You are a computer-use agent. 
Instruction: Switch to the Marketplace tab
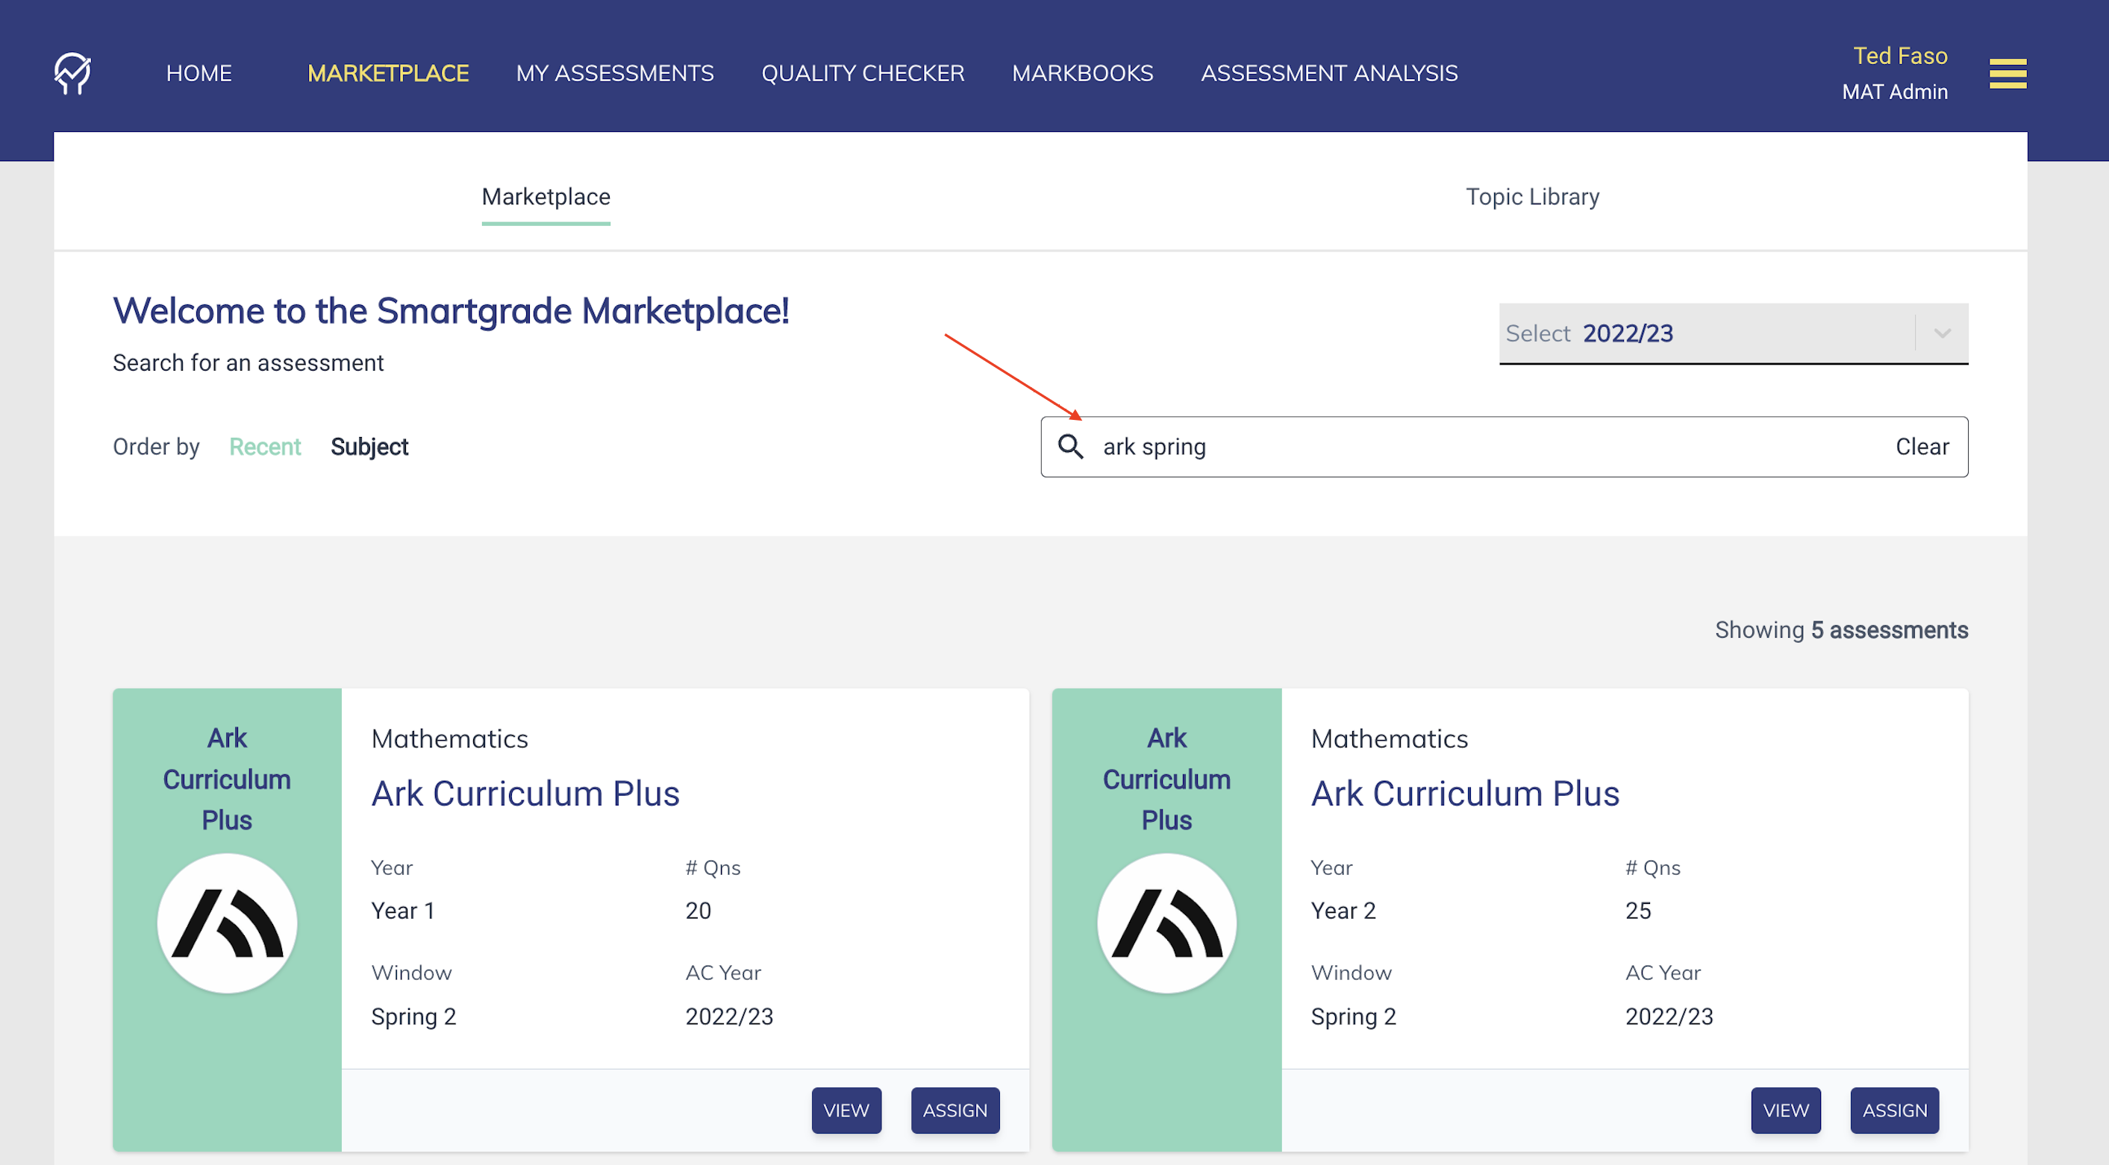(546, 197)
